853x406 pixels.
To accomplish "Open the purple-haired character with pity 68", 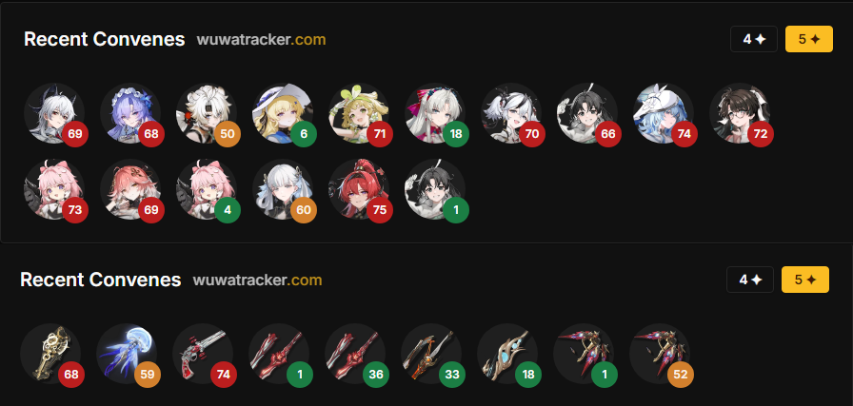I will point(130,113).
